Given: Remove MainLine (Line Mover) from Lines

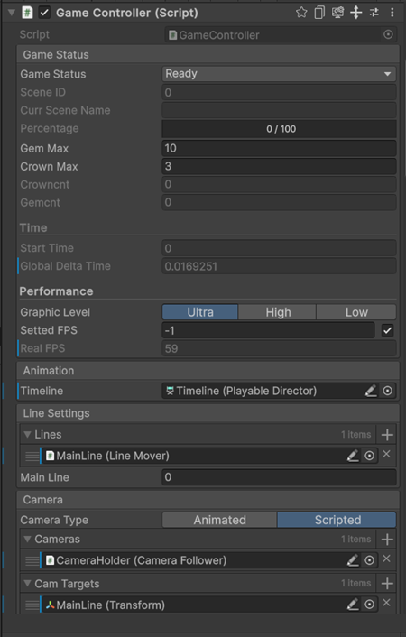Looking at the screenshot, I should tap(386, 454).
